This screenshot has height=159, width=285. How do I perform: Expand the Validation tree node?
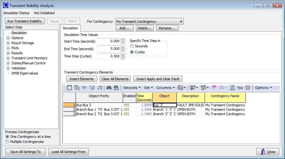[x=8, y=68]
